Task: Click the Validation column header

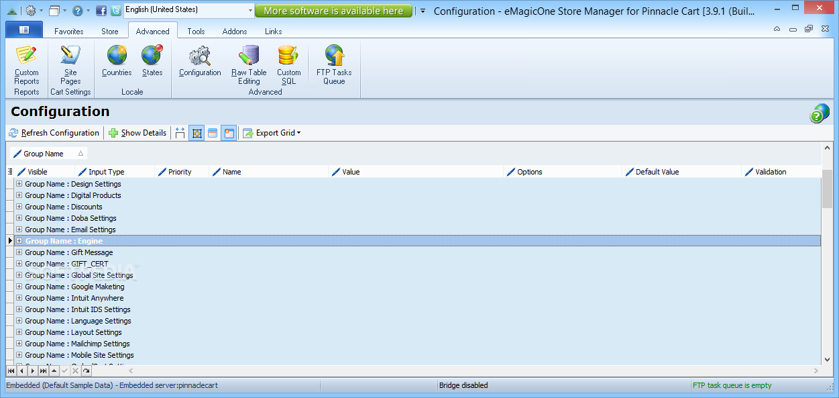Action: [x=781, y=172]
